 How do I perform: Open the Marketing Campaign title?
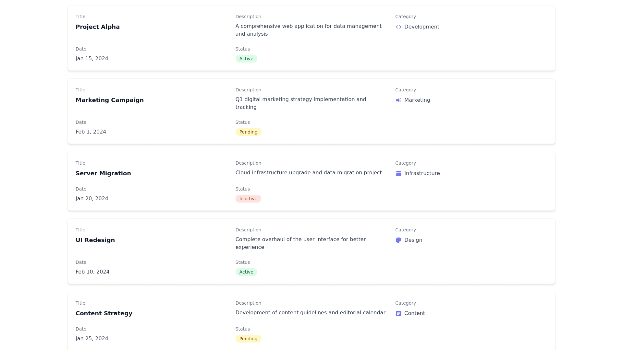110,100
